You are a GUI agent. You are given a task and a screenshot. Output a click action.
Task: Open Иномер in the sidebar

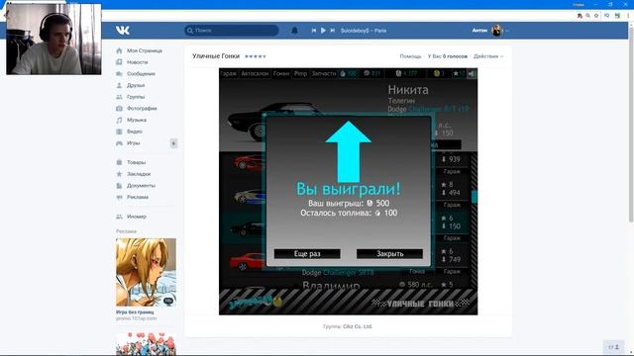137,217
